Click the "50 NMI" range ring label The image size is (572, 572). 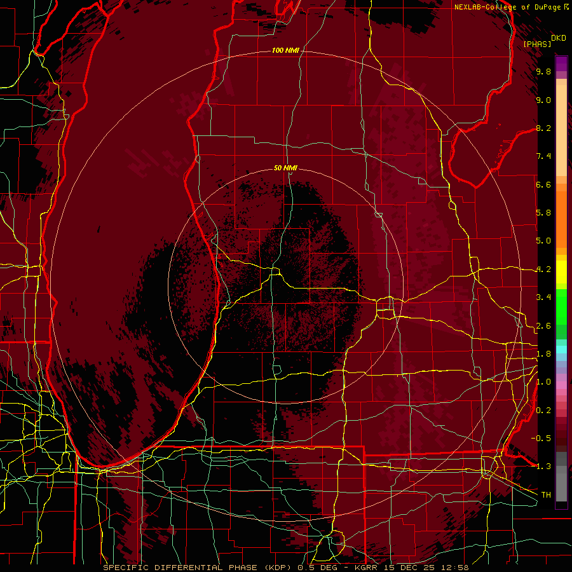coord(285,168)
